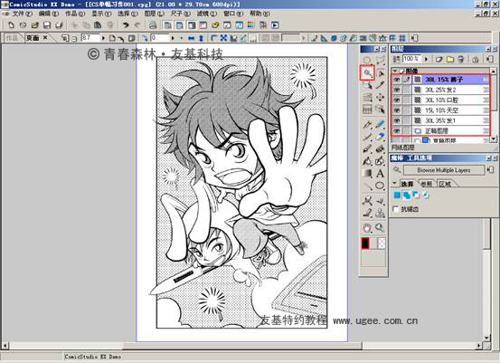Select the Eraser tool in toolbox

pyautogui.click(x=380, y=137)
